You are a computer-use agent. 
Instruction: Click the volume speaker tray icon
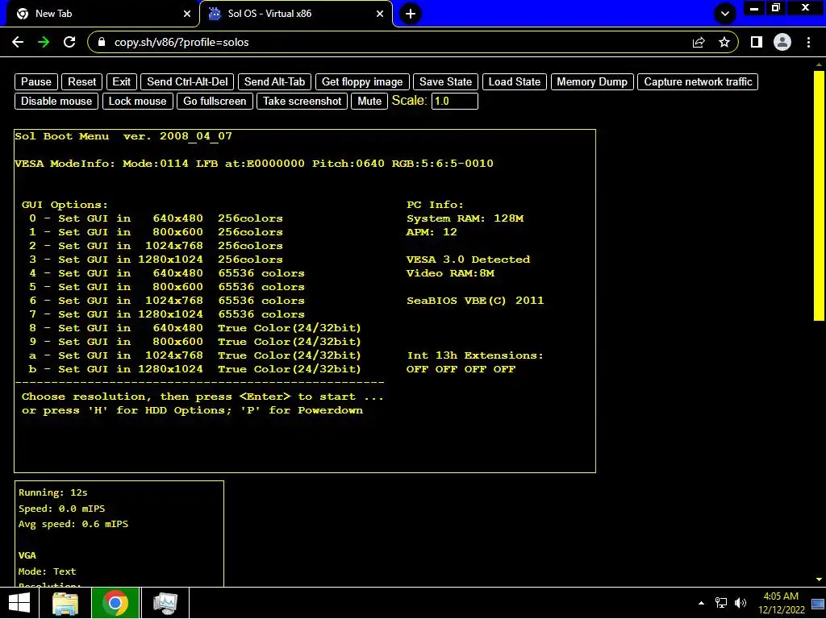click(x=740, y=603)
